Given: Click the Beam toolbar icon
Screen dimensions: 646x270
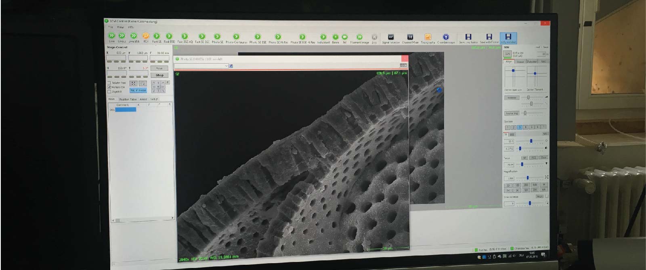Looking at the screenshot, I should (336, 39).
